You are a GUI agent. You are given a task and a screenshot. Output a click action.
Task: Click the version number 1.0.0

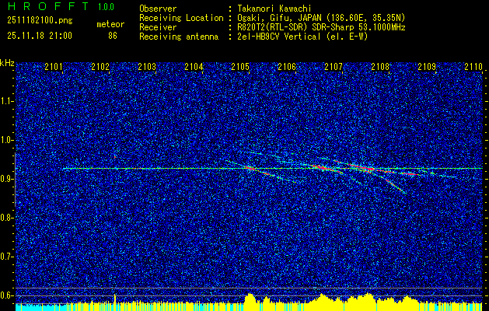coord(106,7)
